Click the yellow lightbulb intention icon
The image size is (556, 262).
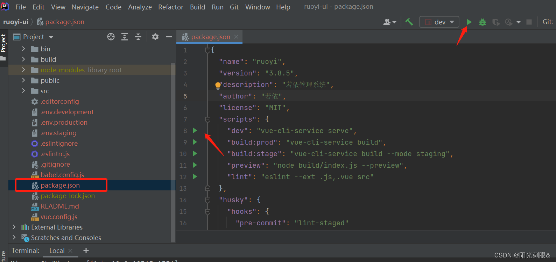pos(218,85)
